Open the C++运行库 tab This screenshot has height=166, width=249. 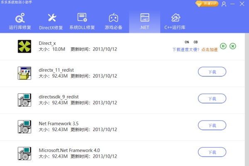[x=175, y=22]
